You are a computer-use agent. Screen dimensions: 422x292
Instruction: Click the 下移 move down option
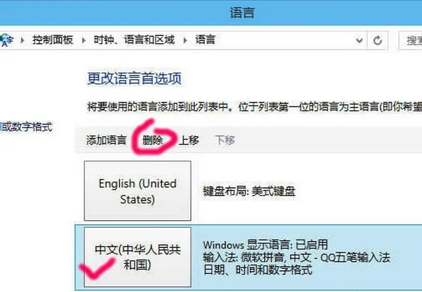pyautogui.click(x=225, y=140)
